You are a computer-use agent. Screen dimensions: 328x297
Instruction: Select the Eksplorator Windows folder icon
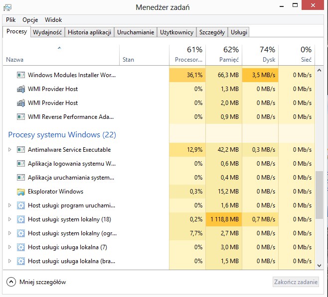(x=21, y=192)
